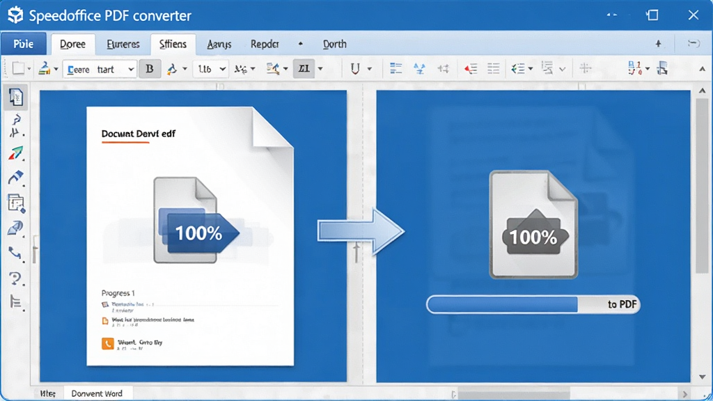Click the red arrow indent icon

471,69
